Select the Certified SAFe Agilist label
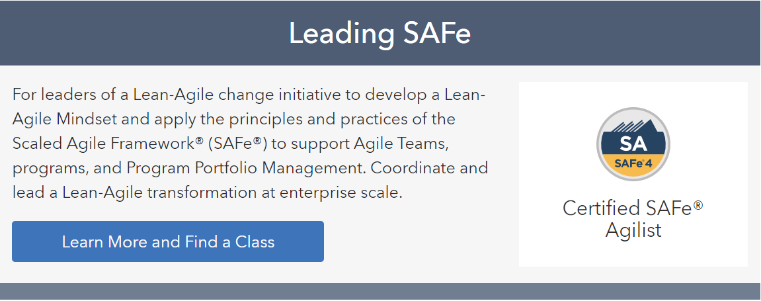 (x=633, y=218)
